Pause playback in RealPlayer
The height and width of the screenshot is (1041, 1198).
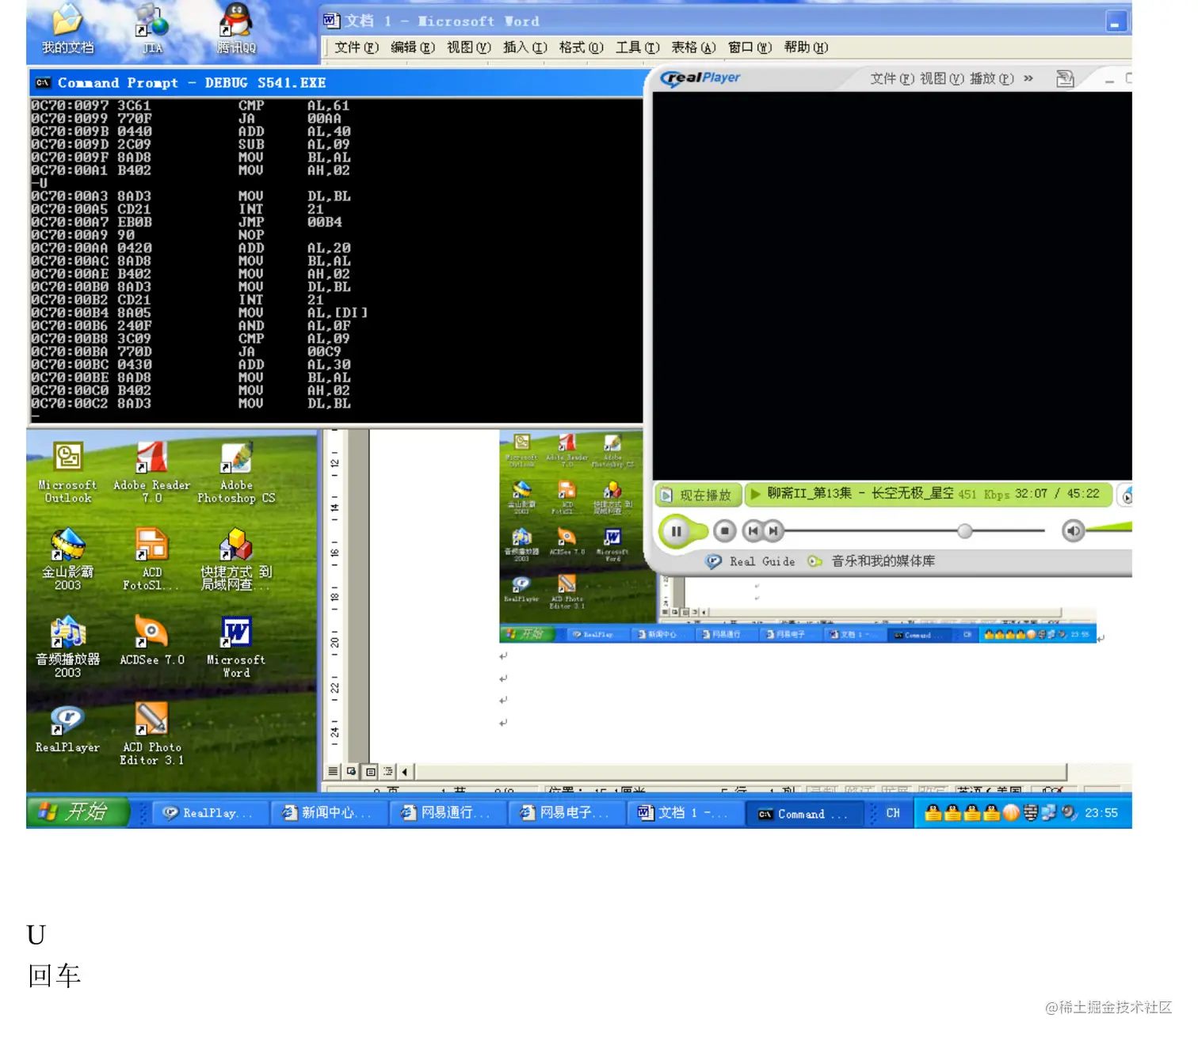point(676,531)
